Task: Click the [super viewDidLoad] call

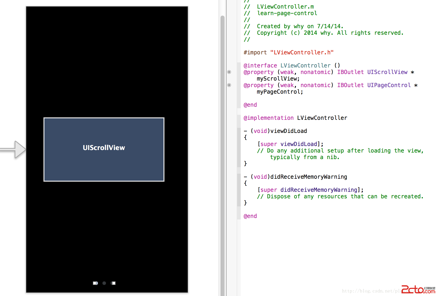Action: click(290, 144)
